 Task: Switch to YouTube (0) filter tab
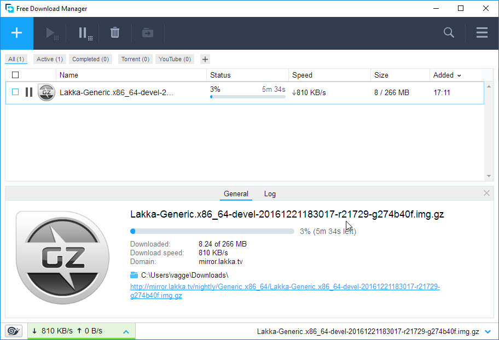tap(175, 59)
